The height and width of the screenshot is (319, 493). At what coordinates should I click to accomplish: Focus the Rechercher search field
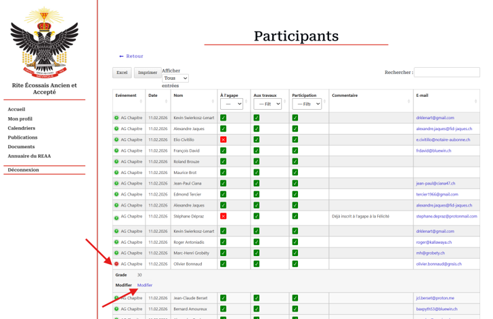(x=446, y=72)
